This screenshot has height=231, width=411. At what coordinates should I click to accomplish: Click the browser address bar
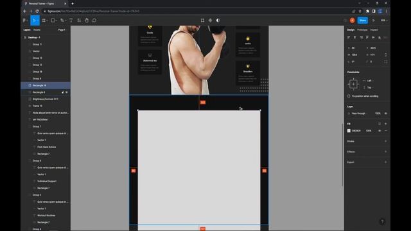click(197, 12)
